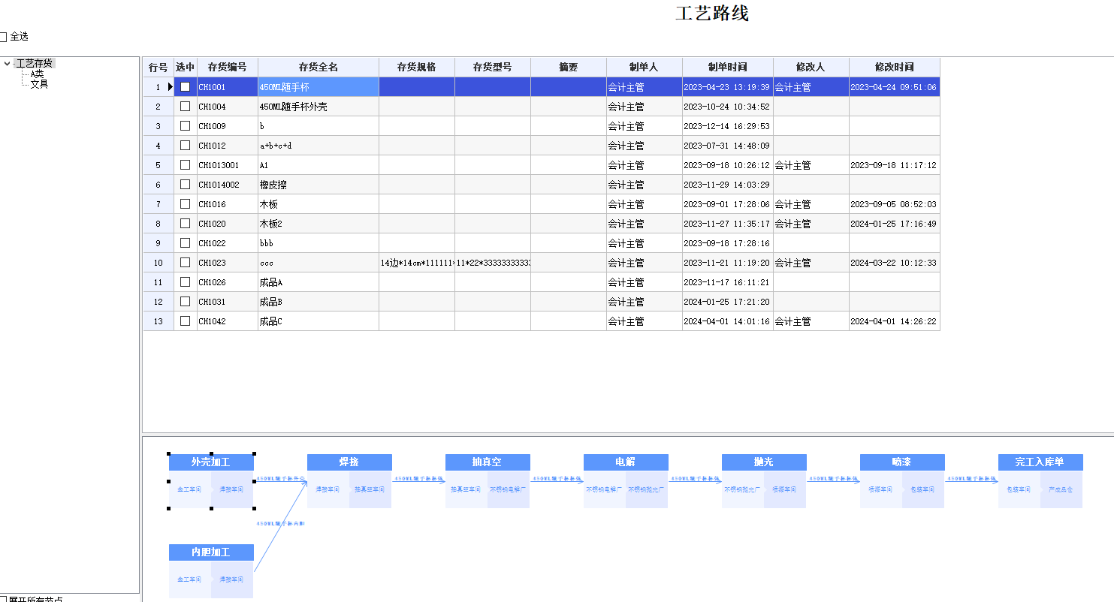The height and width of the screenshot is (602, 1114).
Task: Select the 抽真空 process node
Action: click(488, 462)
